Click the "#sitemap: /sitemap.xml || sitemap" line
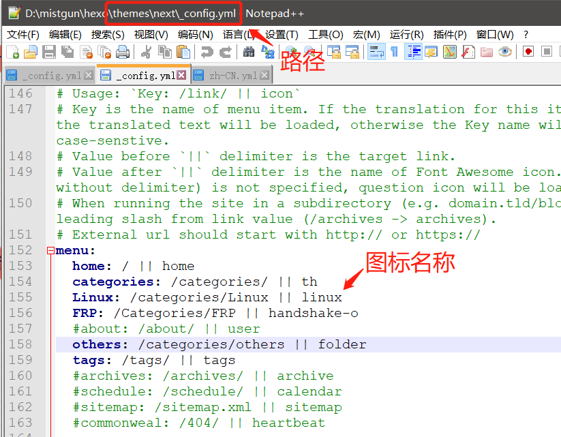561x437 pixels. pos(207,407)
